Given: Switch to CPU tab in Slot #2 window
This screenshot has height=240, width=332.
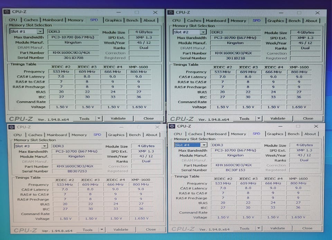Looking at the screenshot, I should tap(176, 20).
